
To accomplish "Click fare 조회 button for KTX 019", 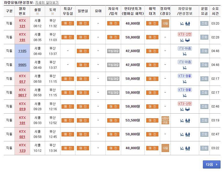I will (204, 106).
